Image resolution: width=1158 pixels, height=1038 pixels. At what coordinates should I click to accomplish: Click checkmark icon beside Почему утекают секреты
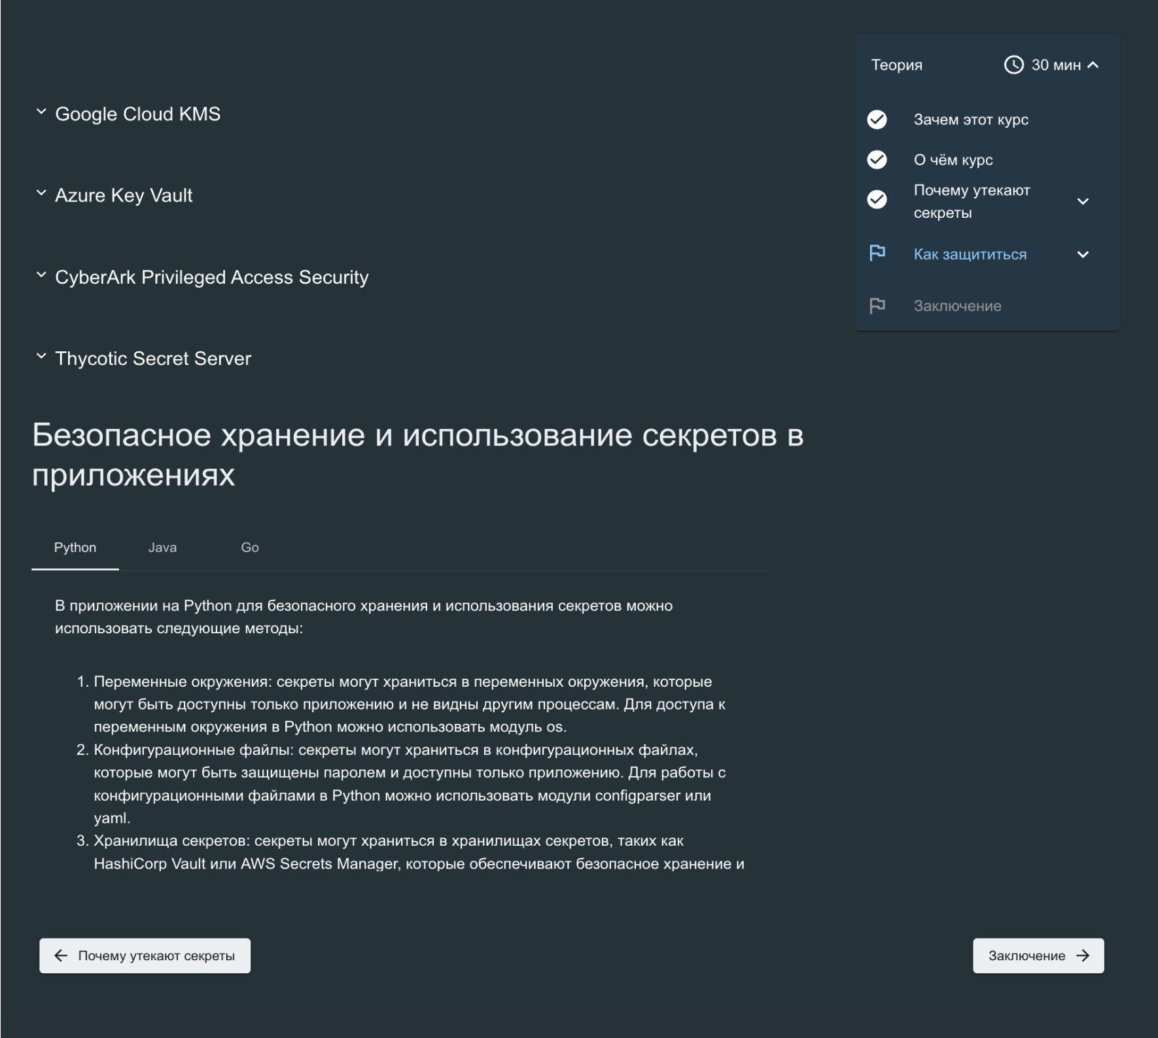(877, 199)
